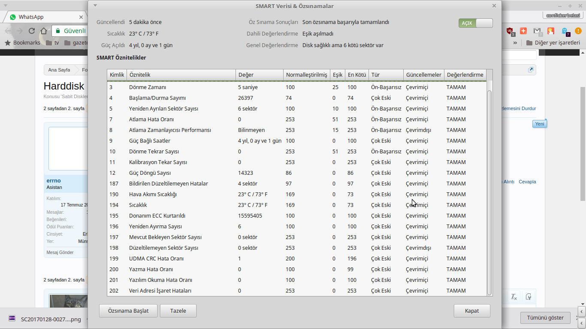586x329 pixels.
Task: Open the Diğer yer işaretleri bookmarks folder
Action: 553,43
